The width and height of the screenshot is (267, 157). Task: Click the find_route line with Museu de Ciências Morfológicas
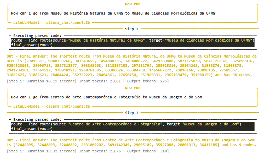(x=132, y=40)
